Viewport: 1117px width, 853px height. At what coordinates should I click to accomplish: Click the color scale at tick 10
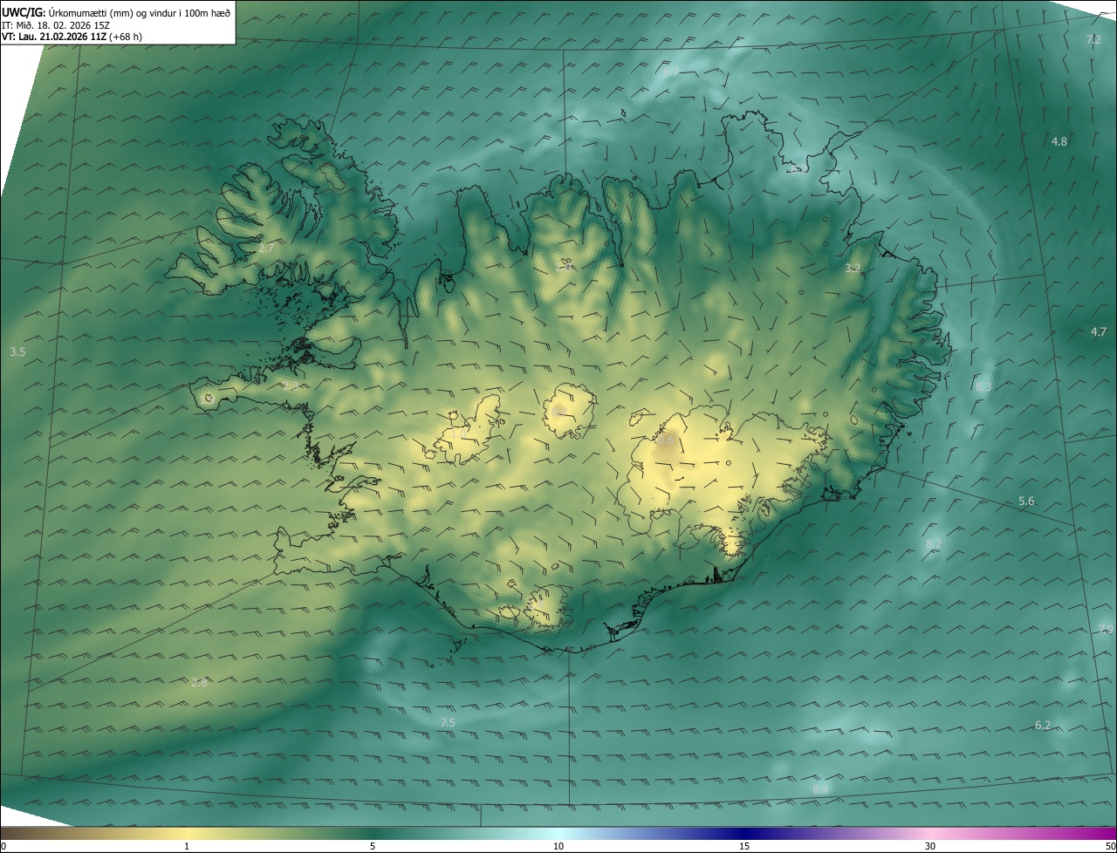coord(558,846)
